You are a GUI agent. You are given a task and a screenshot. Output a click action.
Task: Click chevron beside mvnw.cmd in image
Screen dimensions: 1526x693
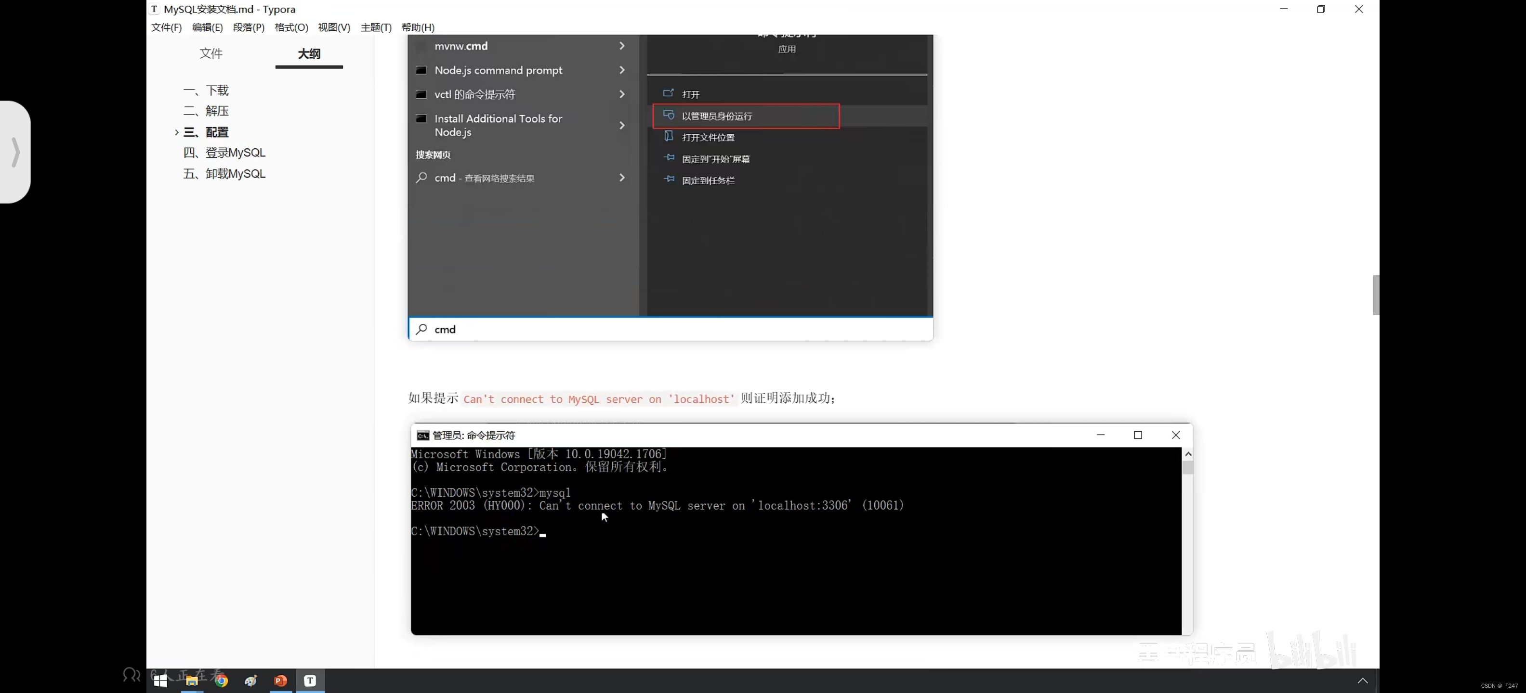point(622,46)
